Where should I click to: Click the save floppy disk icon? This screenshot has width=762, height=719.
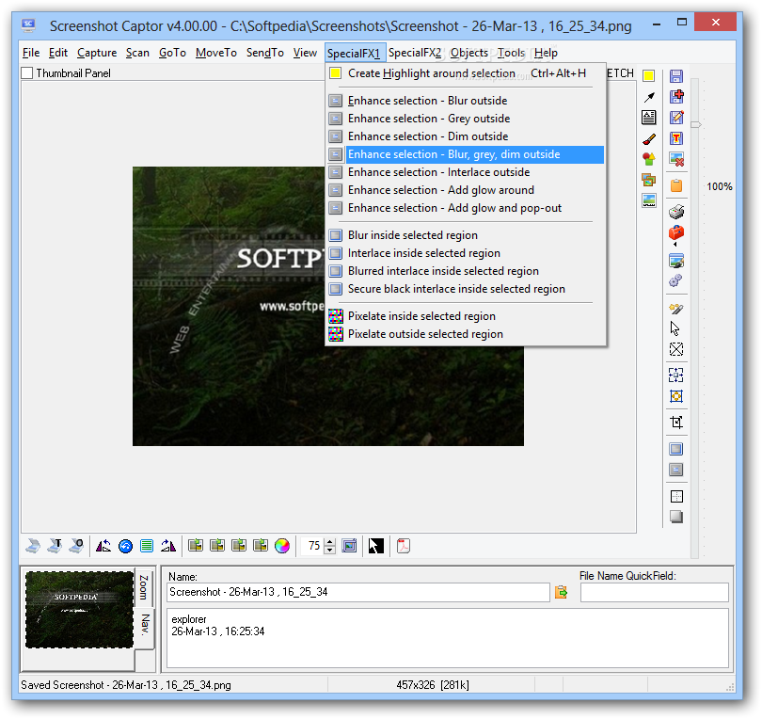[676, 76]
